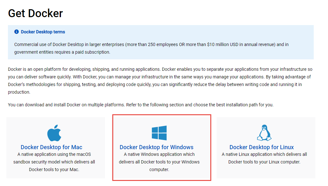328x186 pixels.
Task: Open the Docker Desktop for Windows link
Action: [156, 147]
